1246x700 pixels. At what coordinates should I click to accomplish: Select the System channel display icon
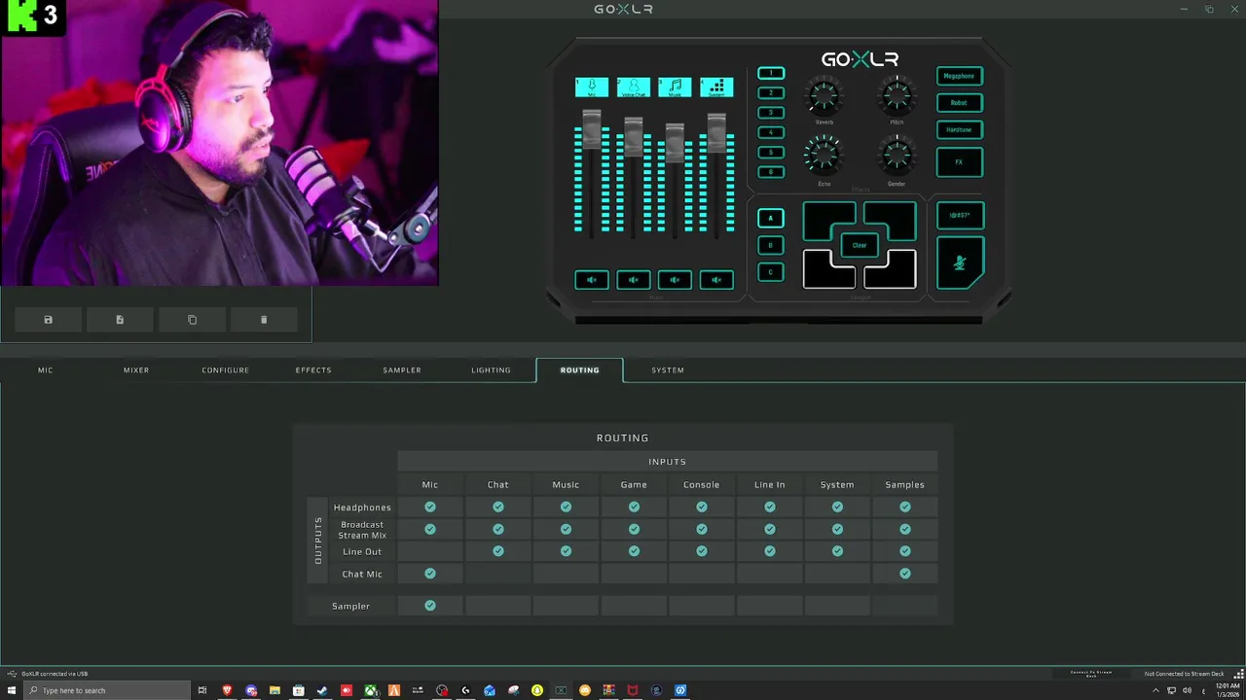tap(716, 87)
